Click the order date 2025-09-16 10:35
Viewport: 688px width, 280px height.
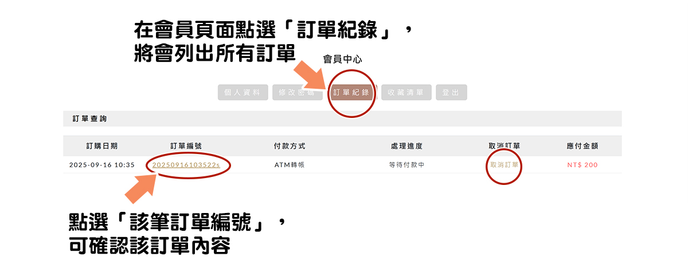[x=102, y=165]
